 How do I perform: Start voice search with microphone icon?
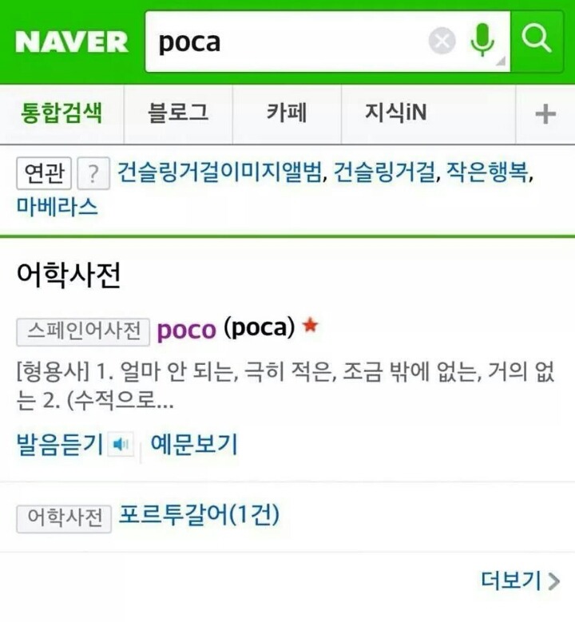pyautogui.click(x=482, y=40)
